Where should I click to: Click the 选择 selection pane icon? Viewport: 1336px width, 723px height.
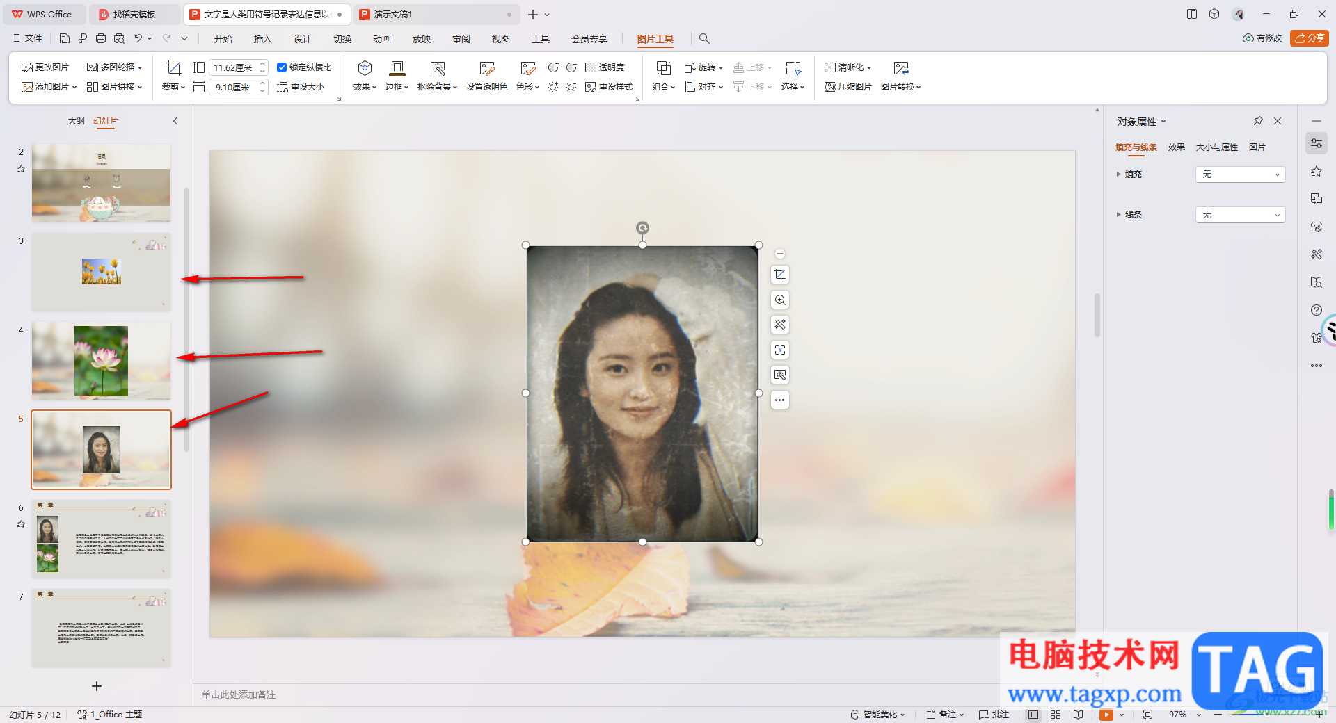click(793, 68)
